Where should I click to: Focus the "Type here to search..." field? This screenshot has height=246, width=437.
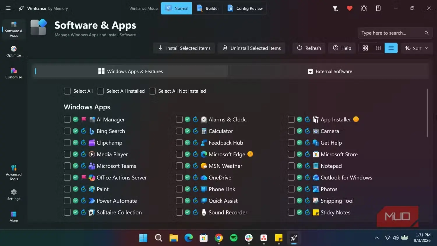[395, 33]
